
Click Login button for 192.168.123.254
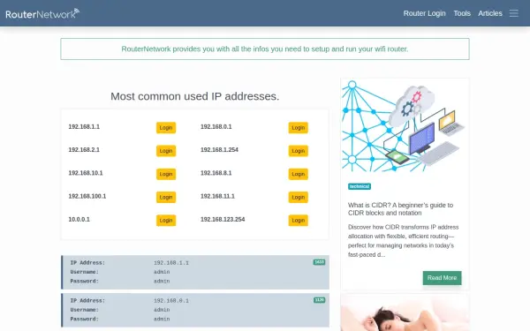tap(299, 220)
